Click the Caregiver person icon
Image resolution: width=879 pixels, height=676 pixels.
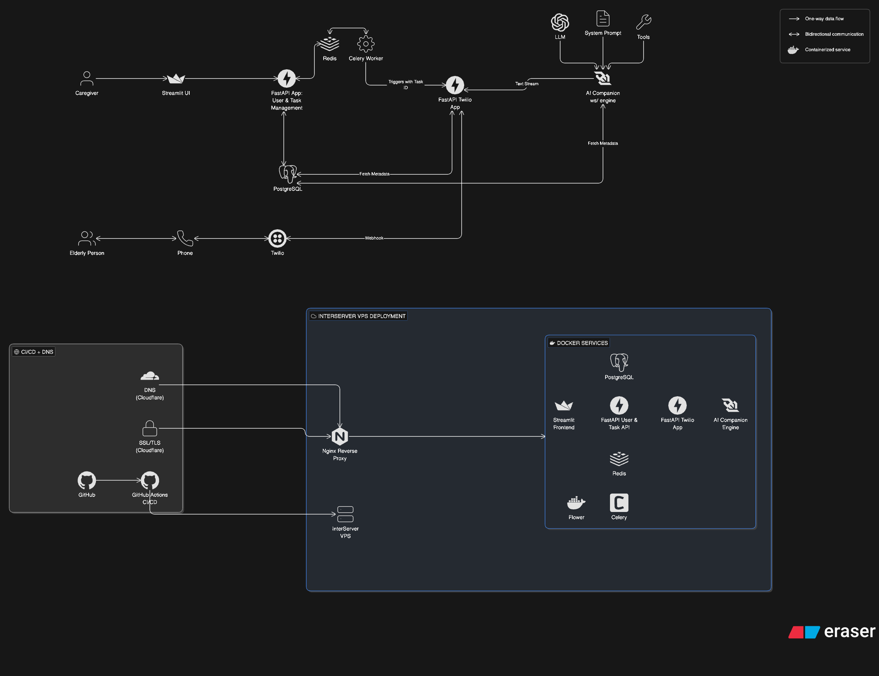[86, 79]
